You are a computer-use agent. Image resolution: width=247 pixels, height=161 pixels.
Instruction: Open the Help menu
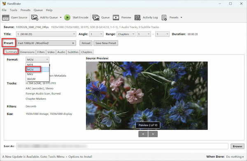click(x=49, y=10)
